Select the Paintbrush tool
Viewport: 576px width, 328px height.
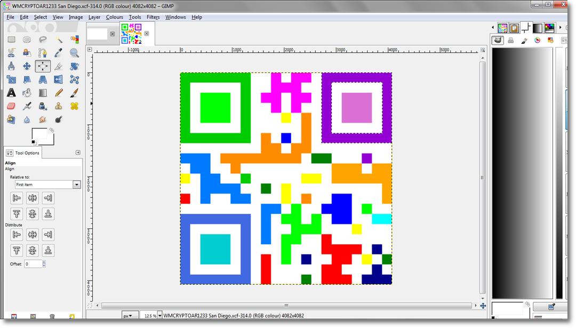(74, 93)
